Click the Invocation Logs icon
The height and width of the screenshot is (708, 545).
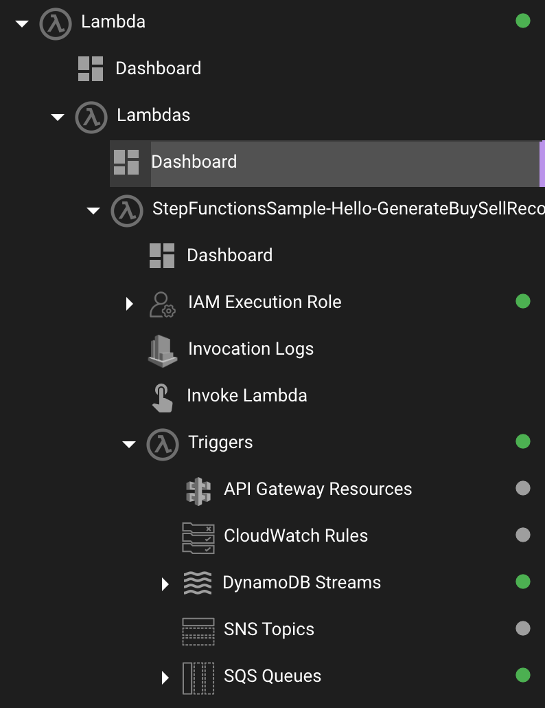click(162, 351)
